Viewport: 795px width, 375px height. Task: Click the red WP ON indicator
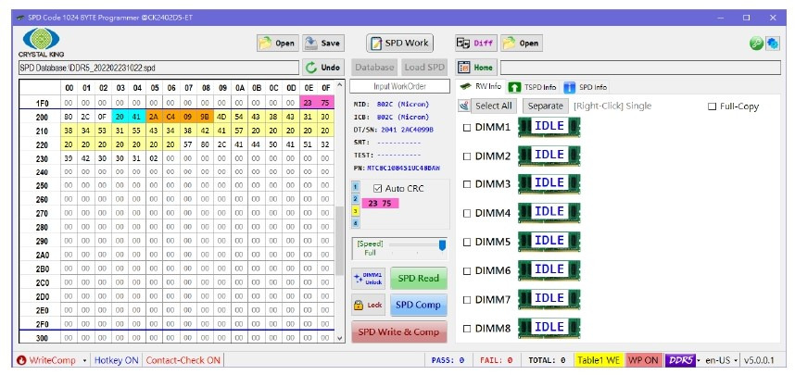click(x=643, y=360)
